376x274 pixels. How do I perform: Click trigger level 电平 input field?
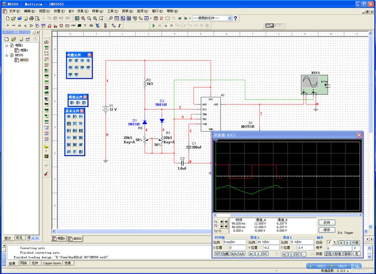click(x=339, y=249)
